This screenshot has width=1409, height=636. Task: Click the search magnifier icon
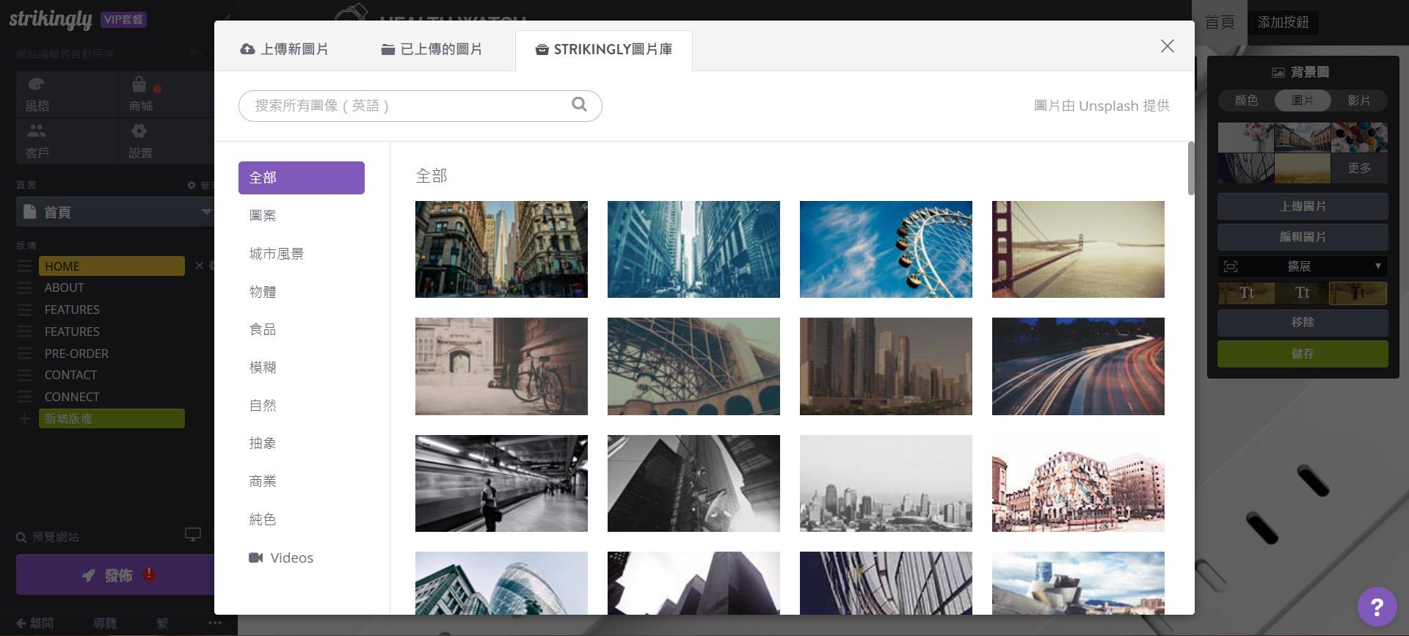tap(579, 104)
